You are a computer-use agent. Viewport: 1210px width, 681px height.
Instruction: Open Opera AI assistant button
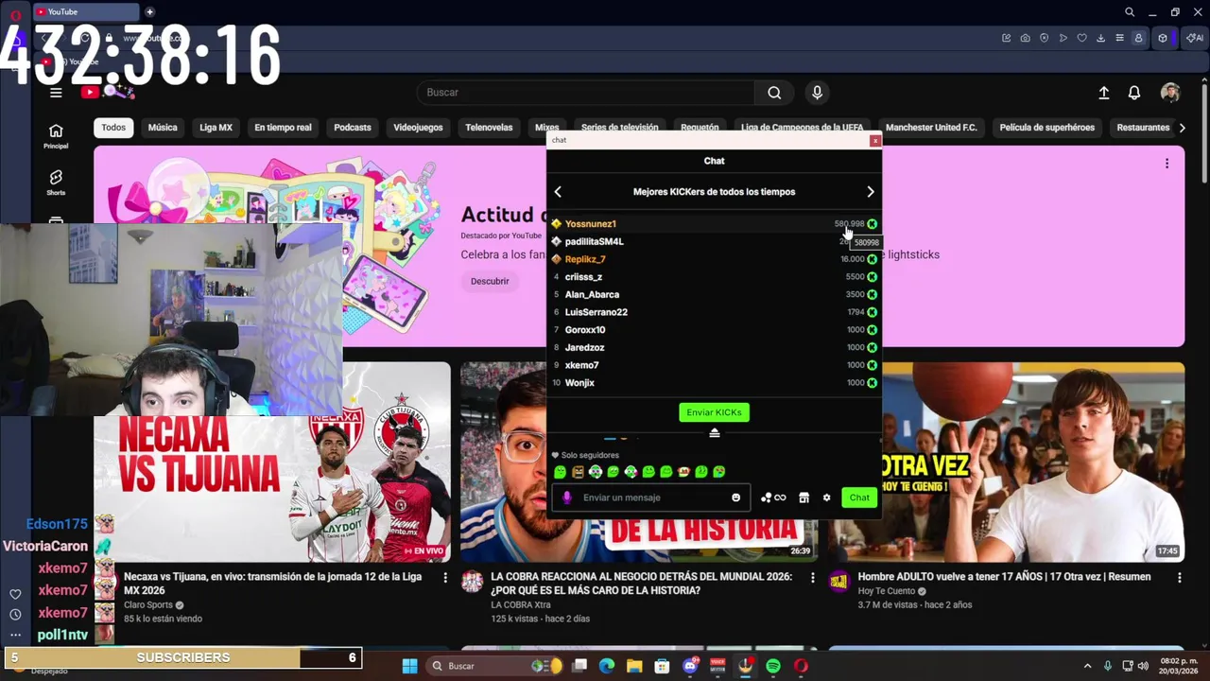(x=1195, y=38)
